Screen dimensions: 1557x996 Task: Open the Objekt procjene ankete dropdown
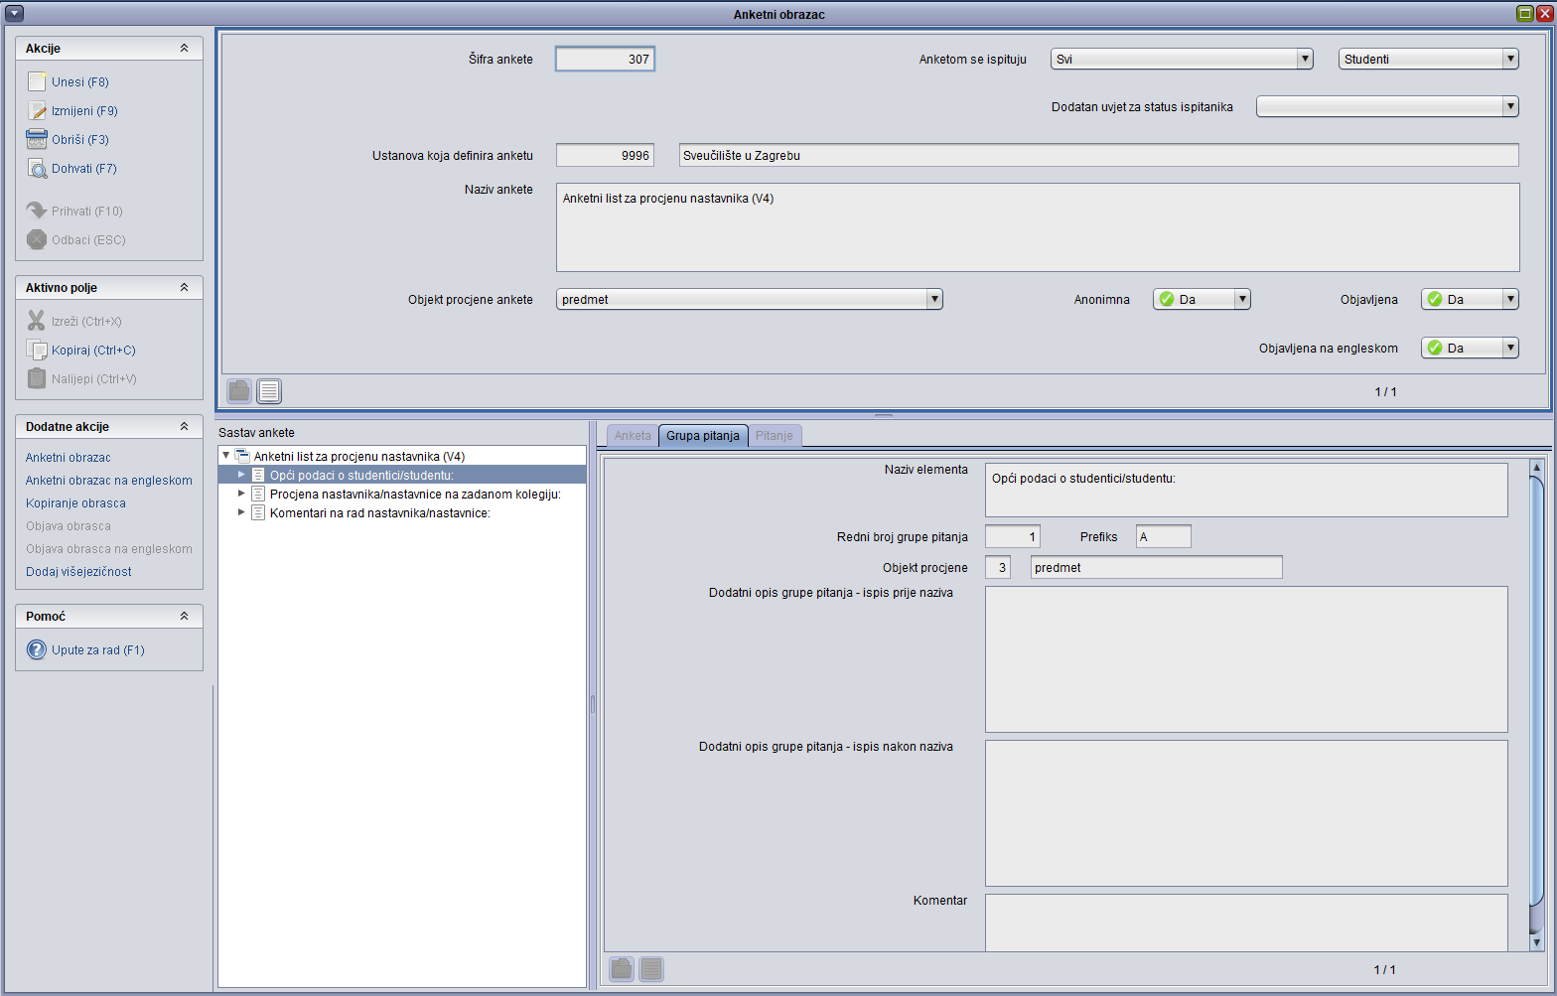click(933, 300)
